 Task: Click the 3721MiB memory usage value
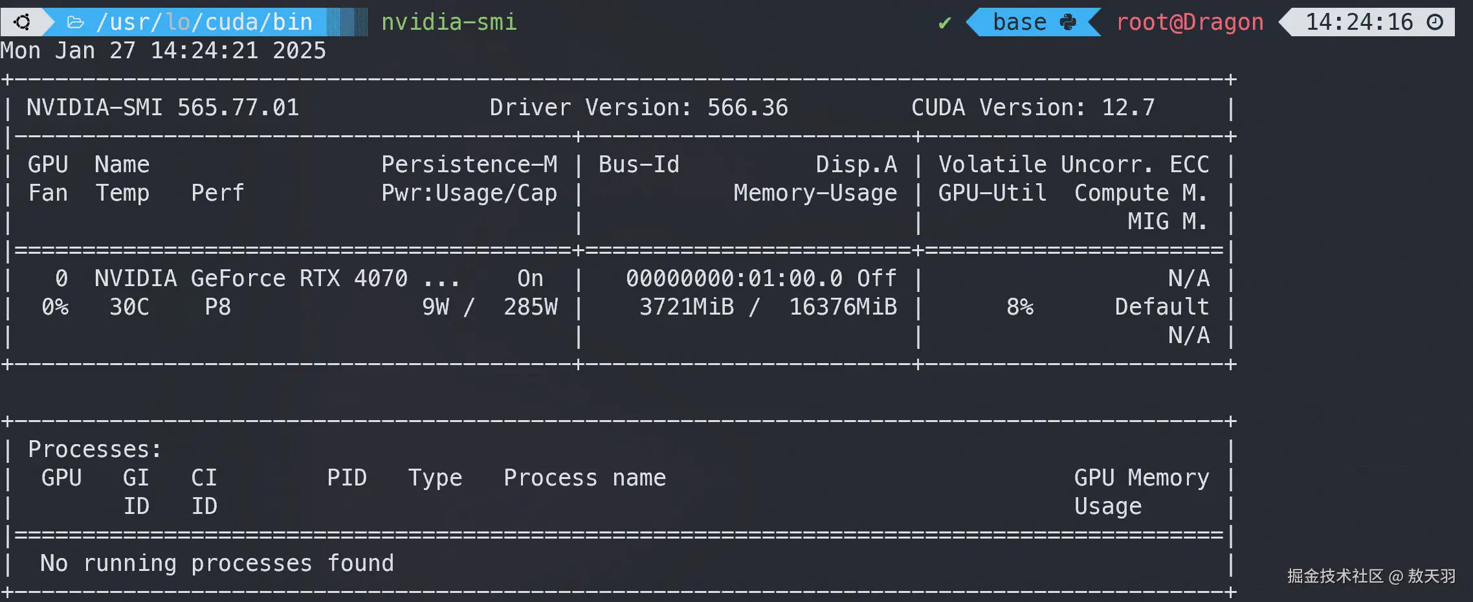coord(687,307)
